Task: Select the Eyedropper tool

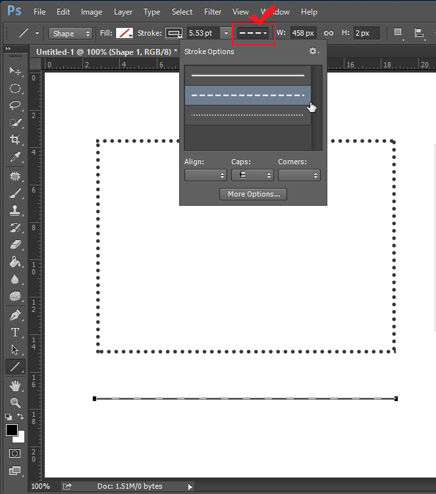Action: pyautogui.click(x=15, y=156)
